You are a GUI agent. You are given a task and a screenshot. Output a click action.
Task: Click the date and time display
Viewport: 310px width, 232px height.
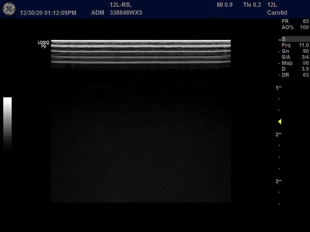[48, 13]
